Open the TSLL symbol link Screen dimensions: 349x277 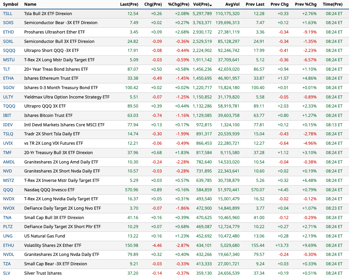click(8, 14)
